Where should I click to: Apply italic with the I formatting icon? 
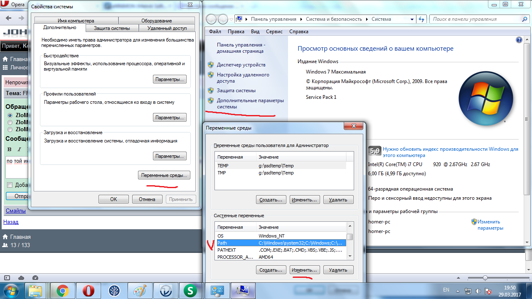pos(19,149)
